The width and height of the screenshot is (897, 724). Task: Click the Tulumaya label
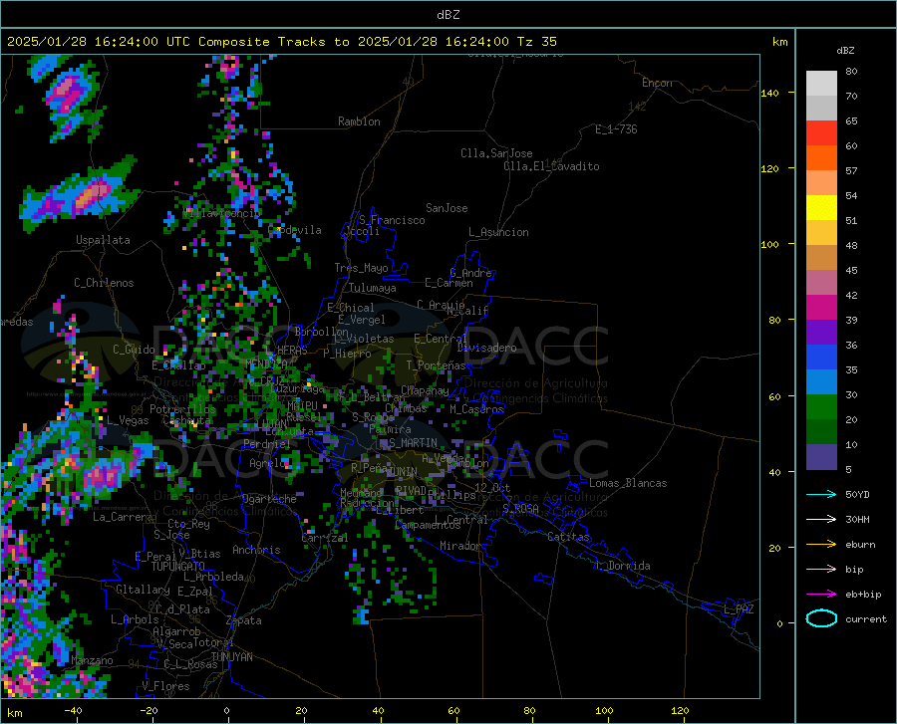pyautogui.click(x=373, y=288)
